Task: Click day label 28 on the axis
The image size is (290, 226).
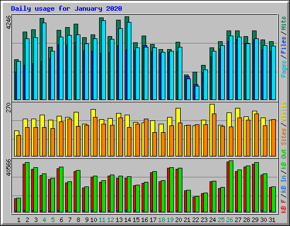Action: point(246,220)
